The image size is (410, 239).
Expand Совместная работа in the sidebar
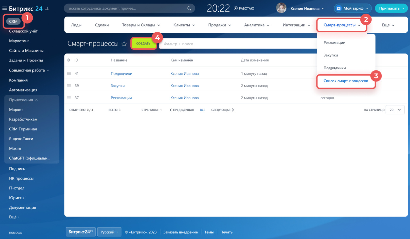[29, 70]
